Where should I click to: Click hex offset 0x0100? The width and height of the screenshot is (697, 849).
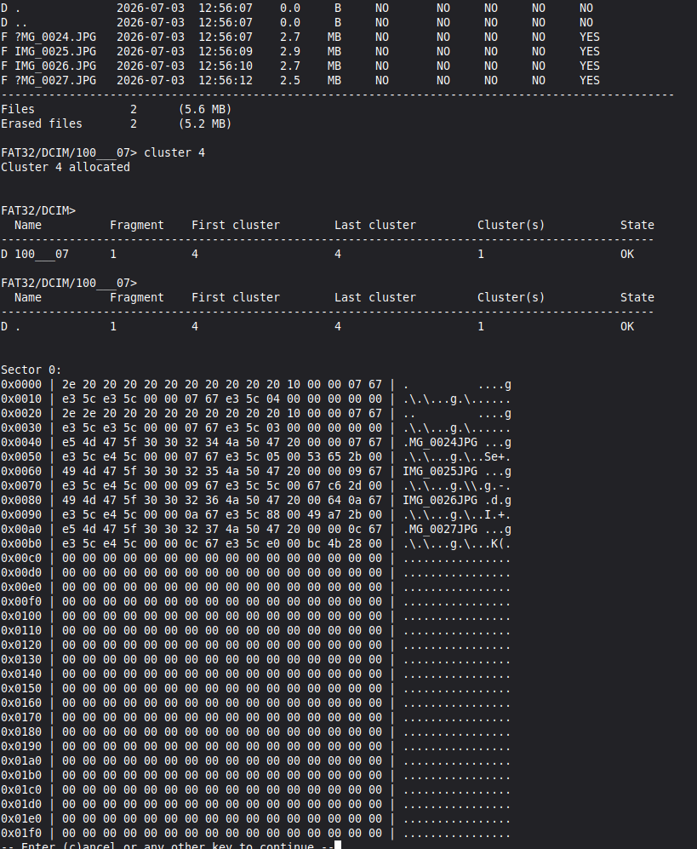21,616
